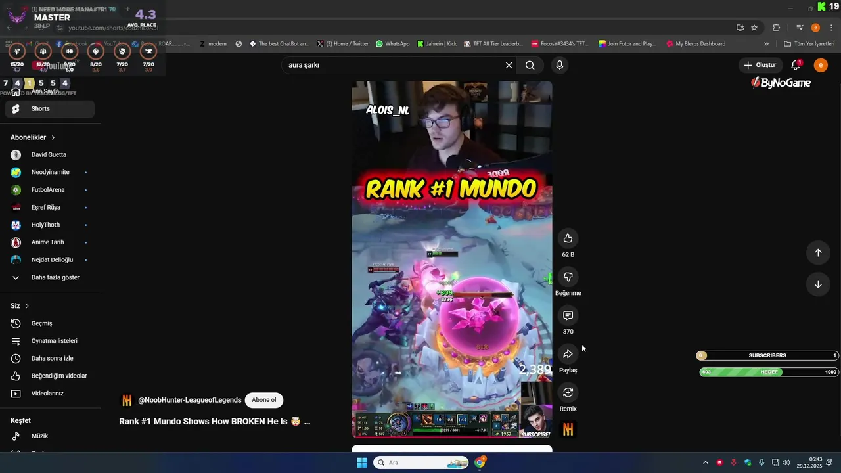Open the media controls icon in Chrome toolbar
Image resolution: width=841 pixels, height=473 pixels.
[800, 28]
